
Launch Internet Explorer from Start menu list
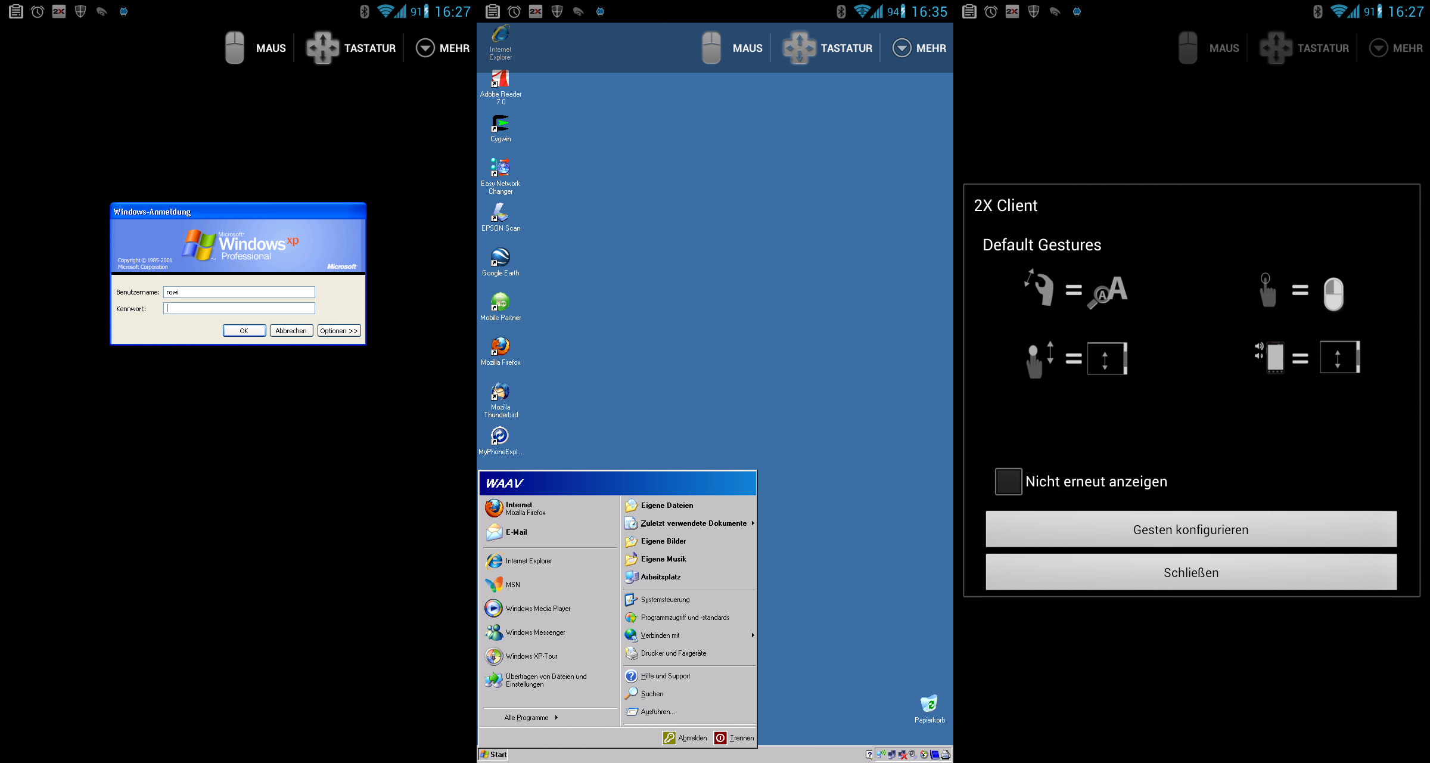[x=549, y=561]
